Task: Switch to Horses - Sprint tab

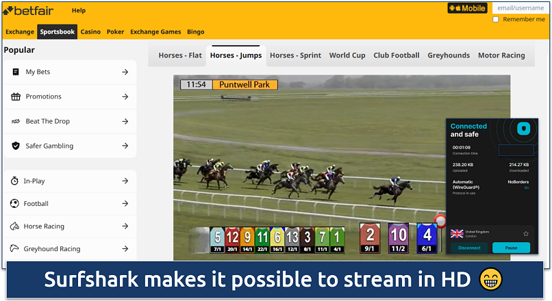Action: (295, 55)
